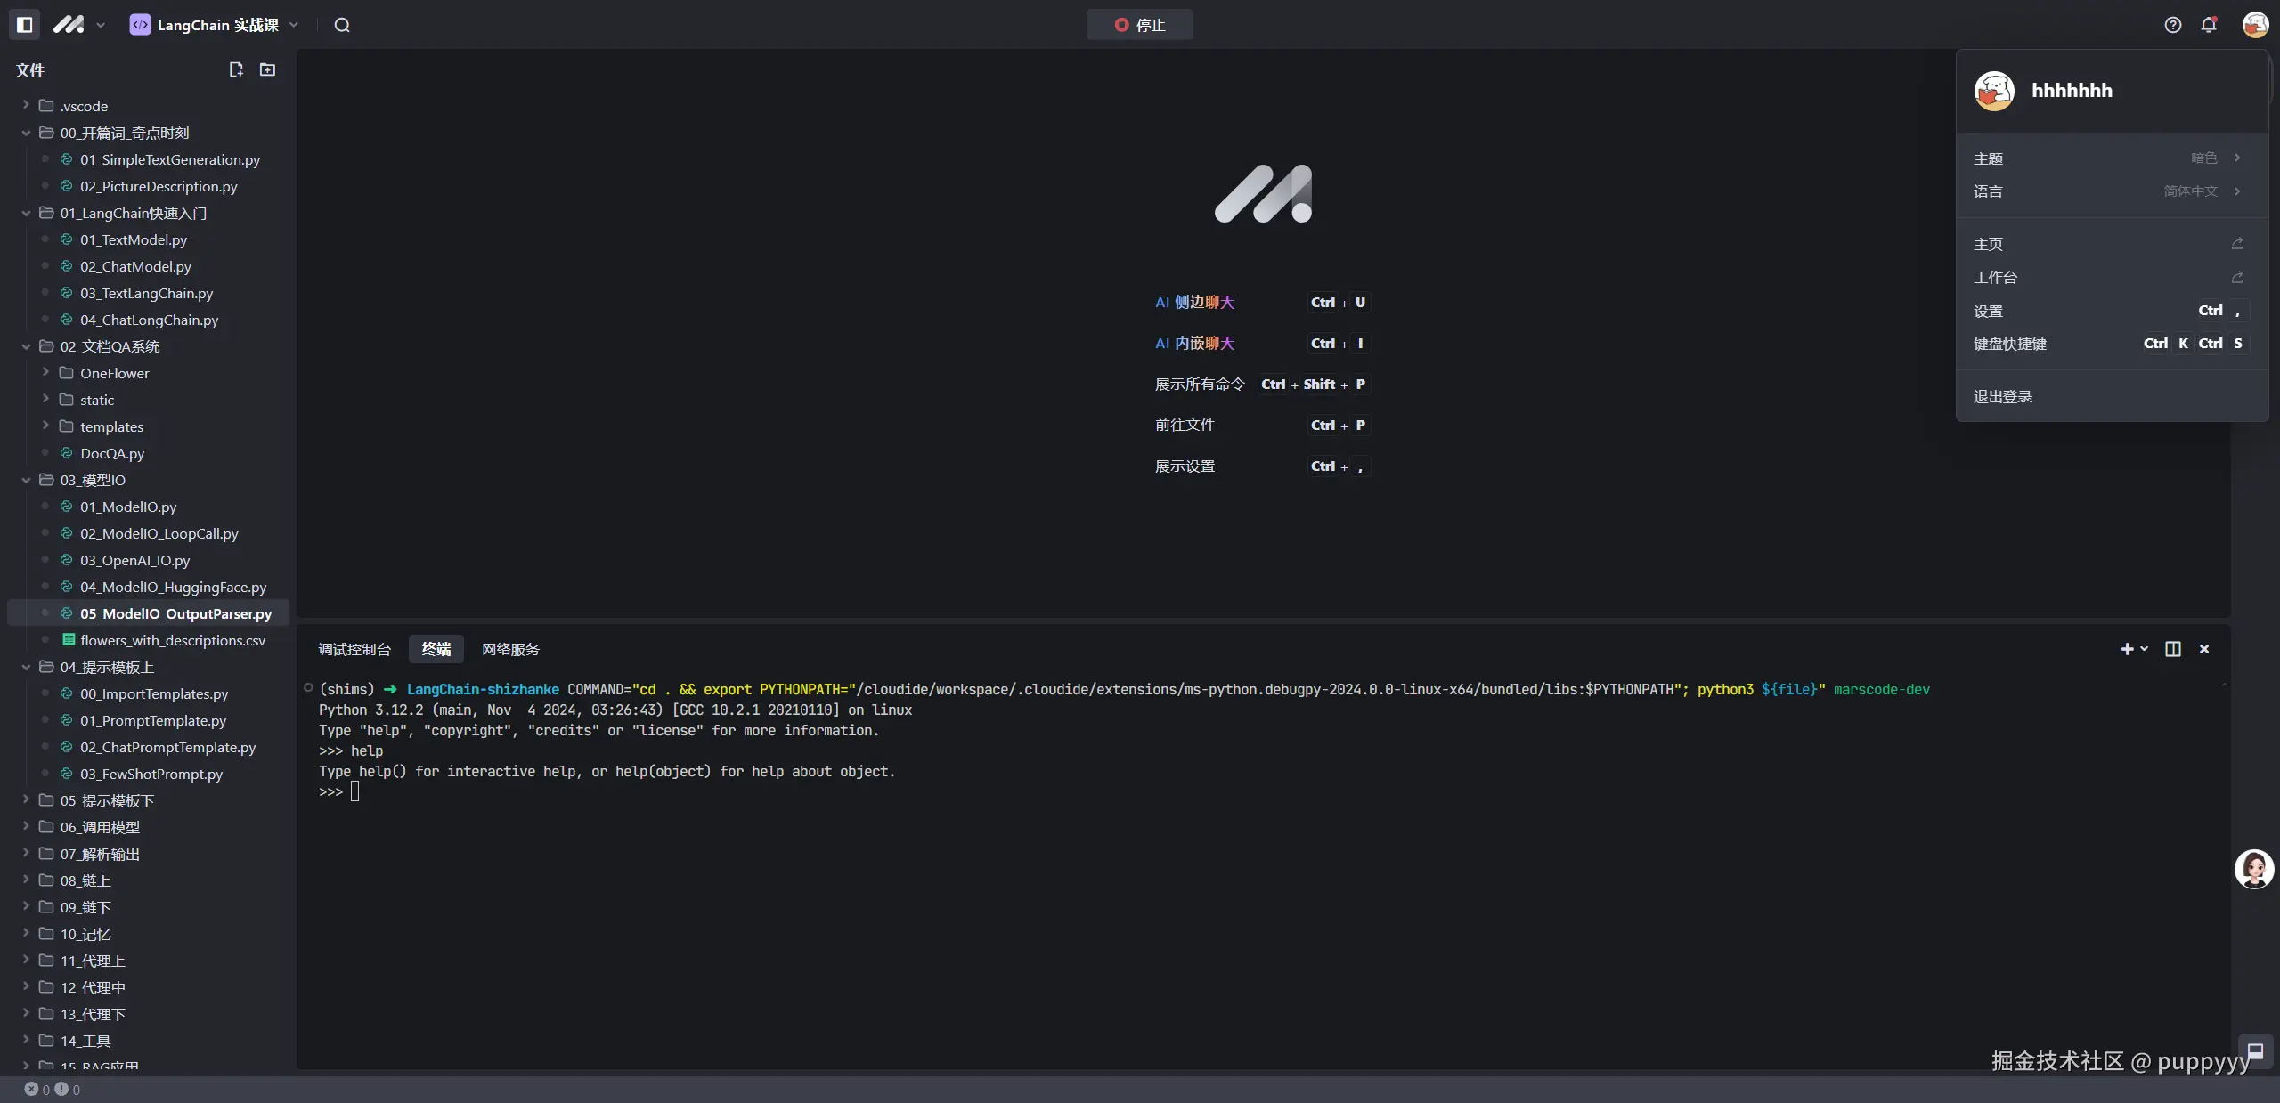Open the notifications bell
This screenshot has height=1103, width=2280.
tap(2209, 25)
